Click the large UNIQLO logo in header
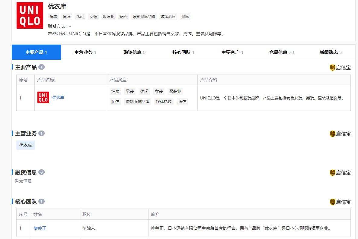Image resolution: width=358 pixels, height=239 pixels. [x=30, y=15]
